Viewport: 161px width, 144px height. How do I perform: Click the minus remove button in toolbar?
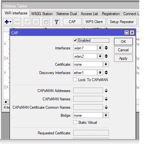coord(18,22)
